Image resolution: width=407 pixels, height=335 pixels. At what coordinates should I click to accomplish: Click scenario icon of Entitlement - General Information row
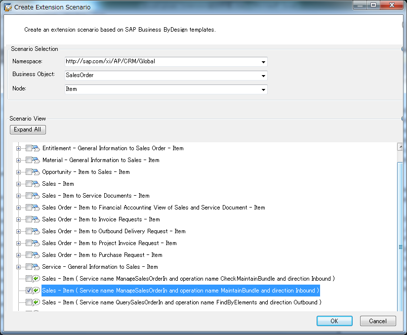tap(36, 148)
